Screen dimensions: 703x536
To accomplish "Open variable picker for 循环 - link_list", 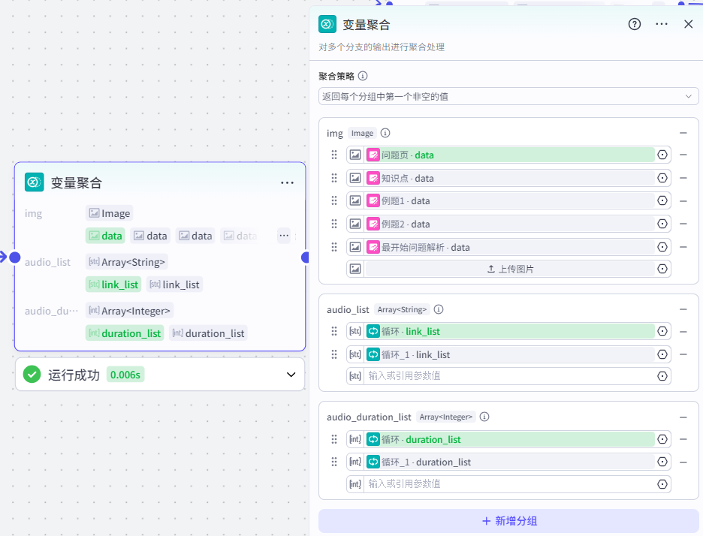I will [662, 331].
